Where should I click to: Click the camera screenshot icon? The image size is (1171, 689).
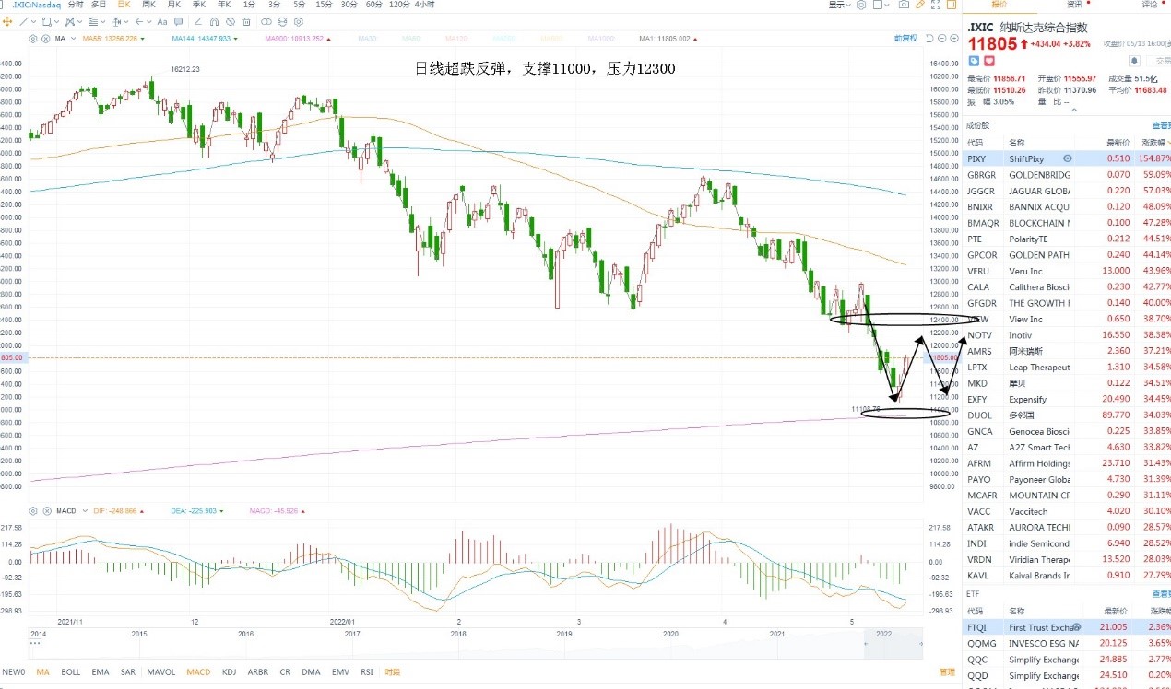[x=904, y=5]
